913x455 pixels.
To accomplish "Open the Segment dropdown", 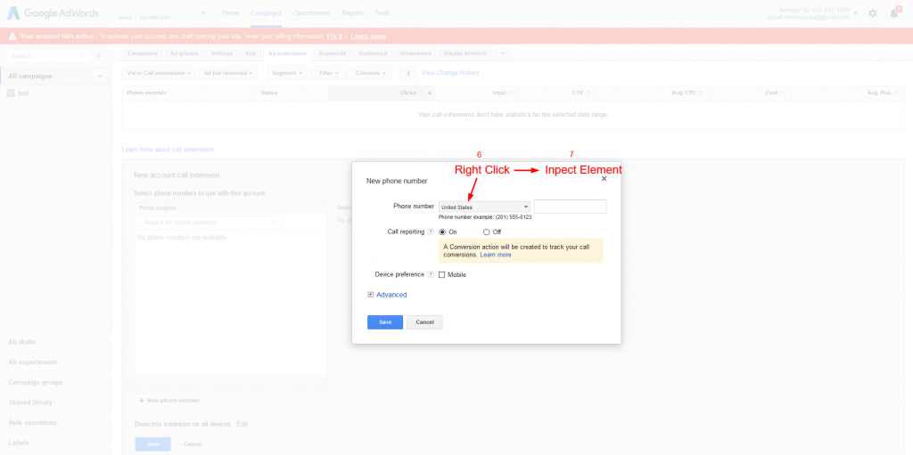I will [286, 73].
